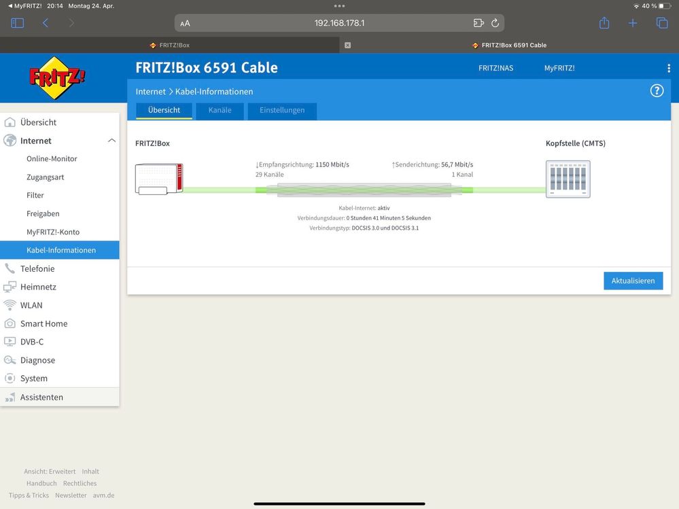Open the Safari sidebar panel icon
The width and height of the screenshot is (679, 509).
(17, 23)
